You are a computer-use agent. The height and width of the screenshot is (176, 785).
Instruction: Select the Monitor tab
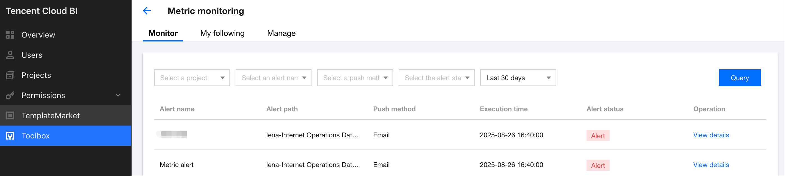coord(163,33)
